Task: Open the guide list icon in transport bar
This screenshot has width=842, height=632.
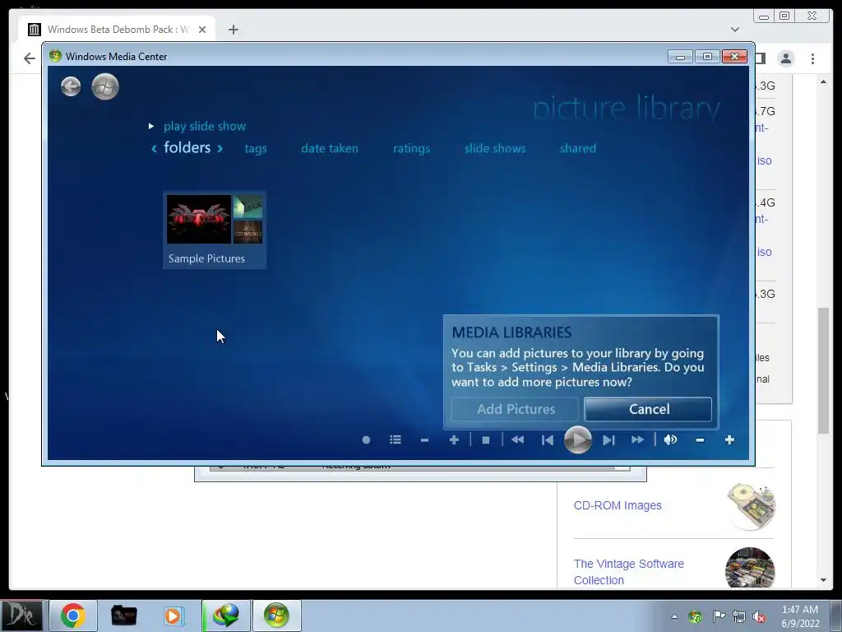Action: pos(396,440)
